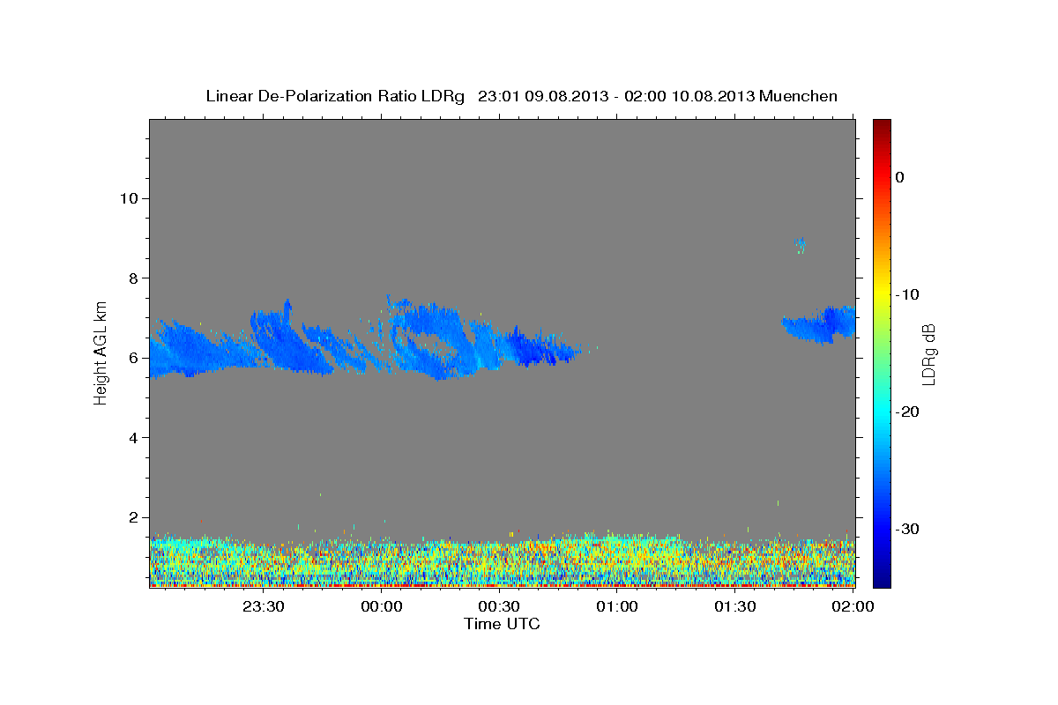Click the 'Time UTC' axis label
The height and width of the screenshot is (705, 1058).
[x=502, y=624]
